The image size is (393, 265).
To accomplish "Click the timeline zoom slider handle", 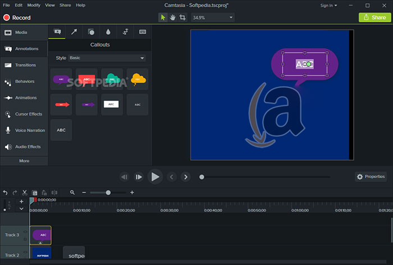I will [108, 193].
